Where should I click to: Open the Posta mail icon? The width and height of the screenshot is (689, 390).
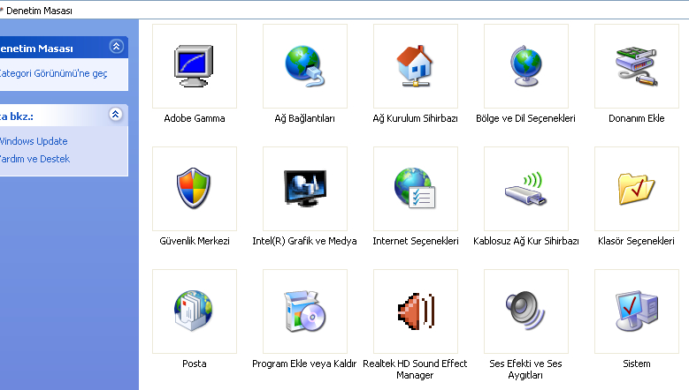point(194,311)
